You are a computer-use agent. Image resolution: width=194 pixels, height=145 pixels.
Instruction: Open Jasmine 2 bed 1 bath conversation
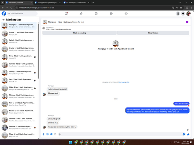click(19, 128)
